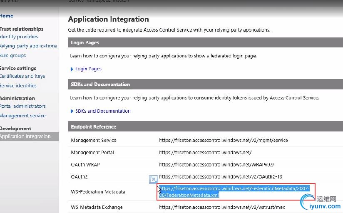This screenshot has width=343, height=213.
Task: Navigate to Rule groups
Action: pos(13,55)
